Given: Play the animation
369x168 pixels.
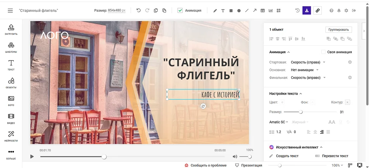Looking at the screenshot, I should pos(32,157).
